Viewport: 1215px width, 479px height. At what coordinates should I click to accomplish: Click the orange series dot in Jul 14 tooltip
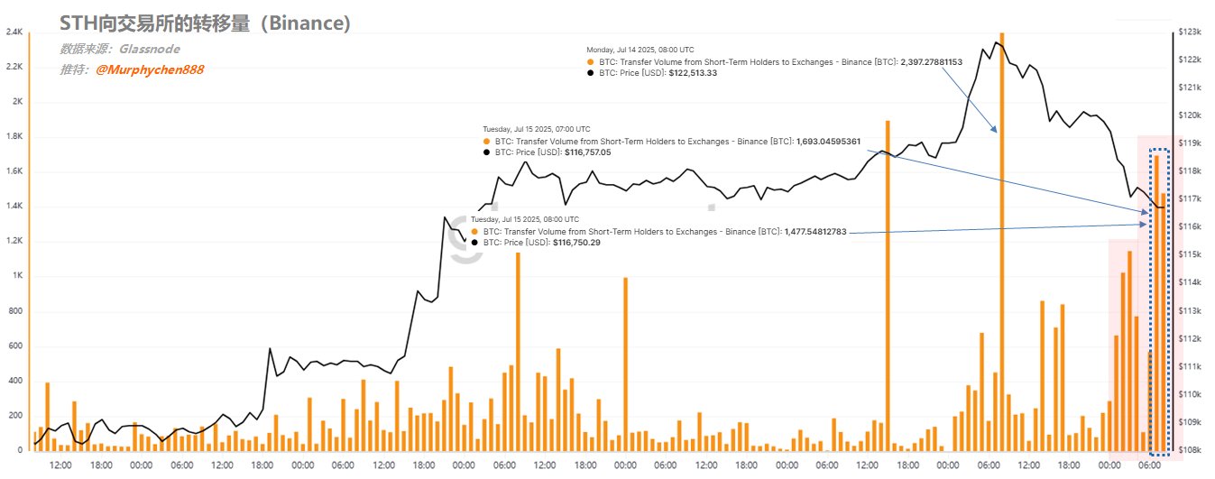point(590,62)
